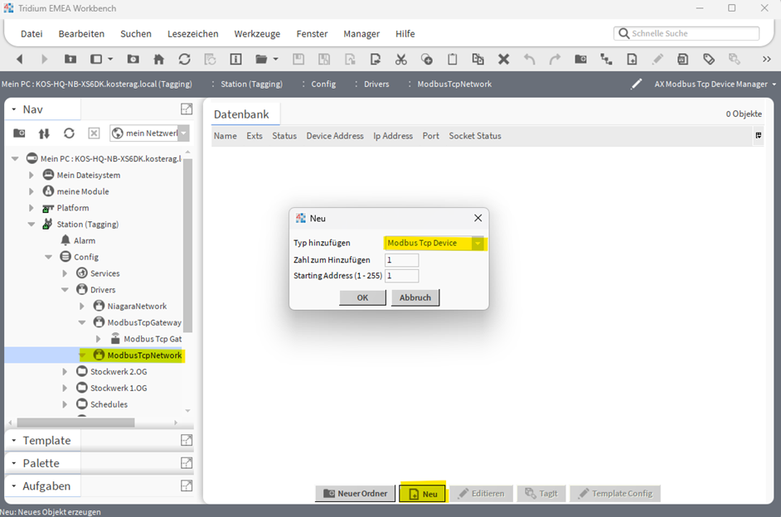781x517 pixels.
Task: Open the Bearbeiten menu
Action: pos(82,34)
